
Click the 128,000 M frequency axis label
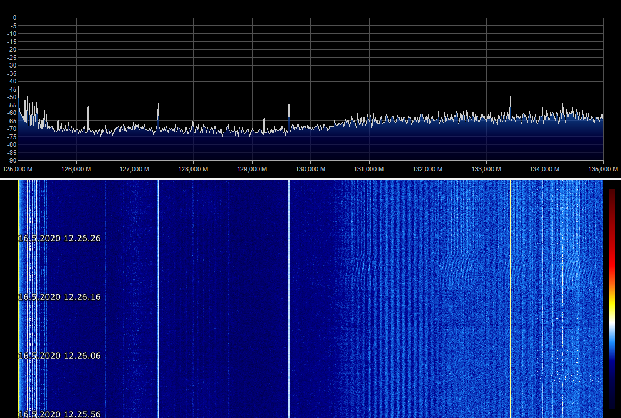click(193, 169)
